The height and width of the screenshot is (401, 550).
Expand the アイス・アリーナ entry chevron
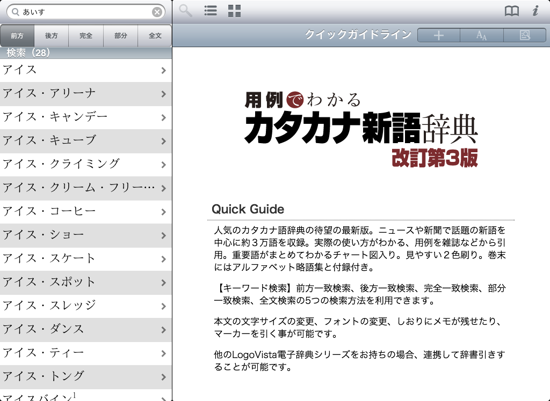point(163,94)
